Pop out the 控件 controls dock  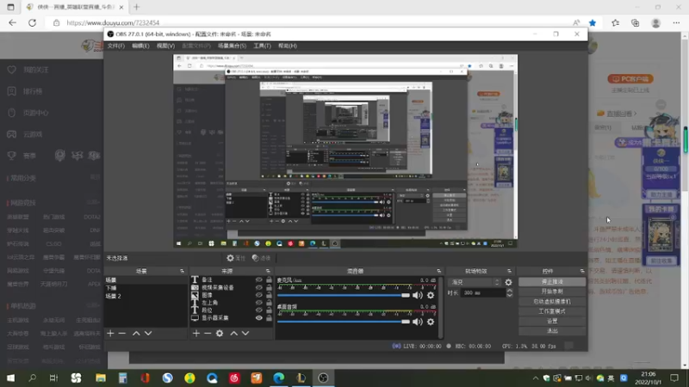[582, 271]
